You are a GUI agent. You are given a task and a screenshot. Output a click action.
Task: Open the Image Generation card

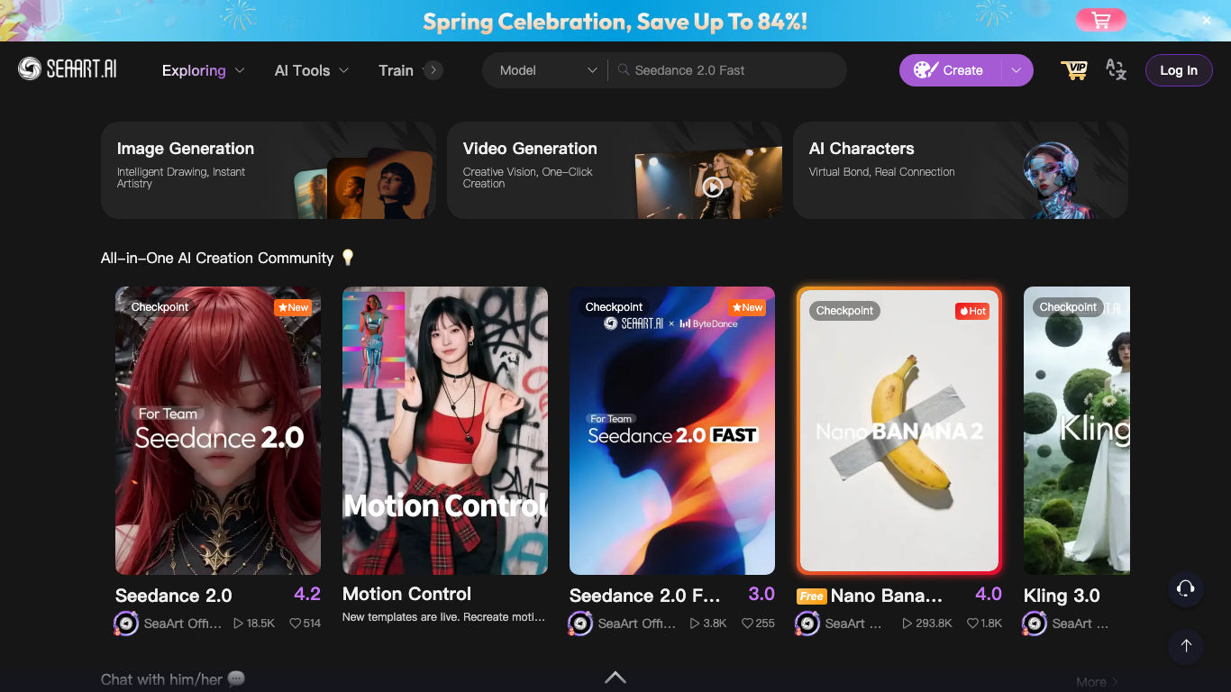click(x=269, y=170)
